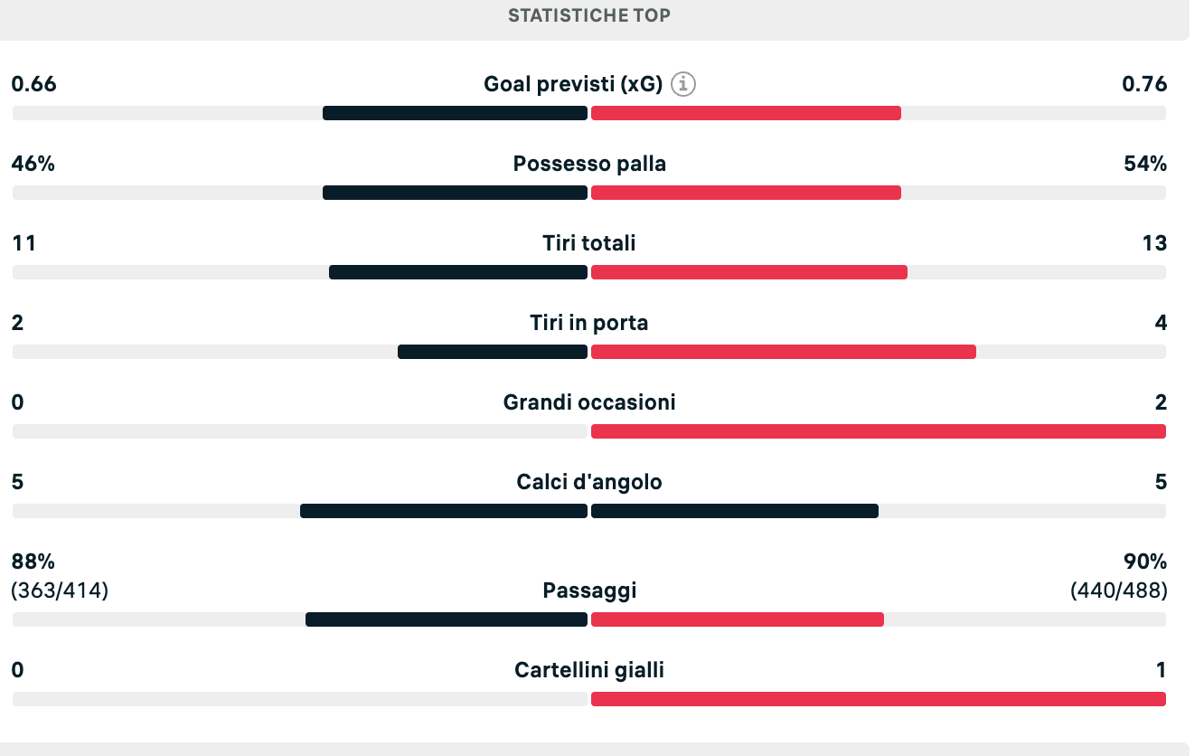Select the Statistiche Top header

click(589, 15)
